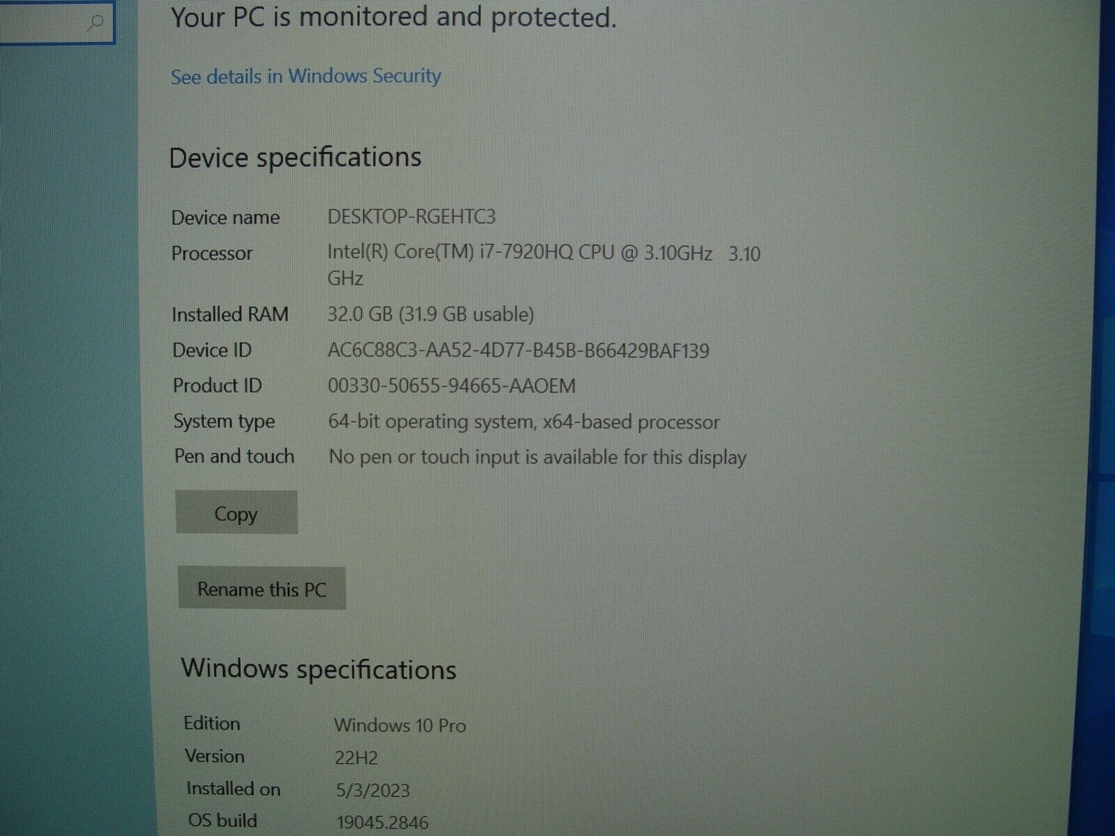Select the version value 22H2
The height and width of the screenshot is (836, 1115).
(x=356, y=758)
